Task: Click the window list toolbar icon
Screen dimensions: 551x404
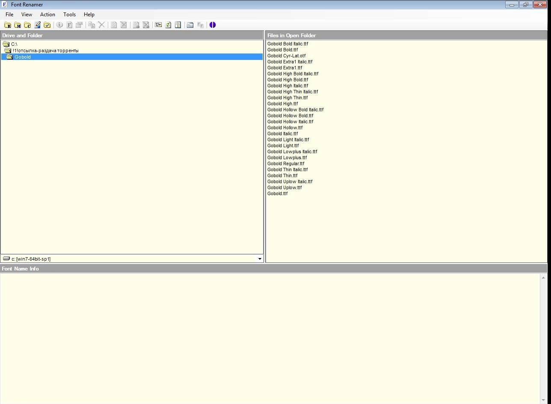Action: pos(190,25)
